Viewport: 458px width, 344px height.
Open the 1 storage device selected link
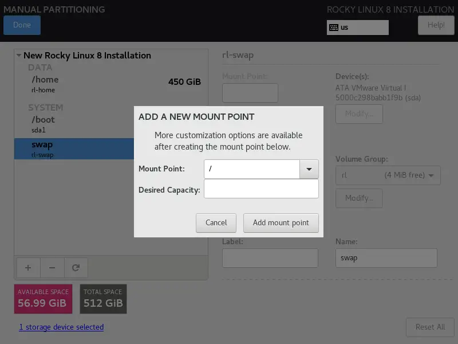pos(61,327)
